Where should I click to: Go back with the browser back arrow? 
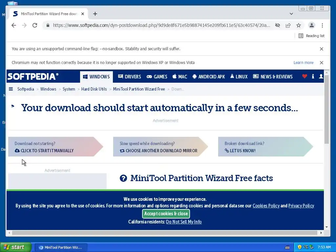[14, 25]
